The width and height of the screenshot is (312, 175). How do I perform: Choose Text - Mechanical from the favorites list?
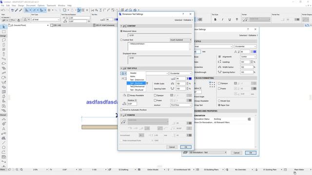pyautogui.click(x=136, y=87)
